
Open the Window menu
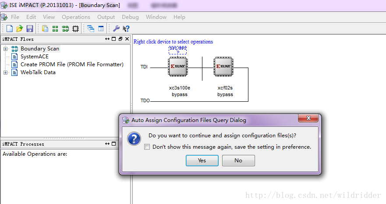click(x=156, y=17)
